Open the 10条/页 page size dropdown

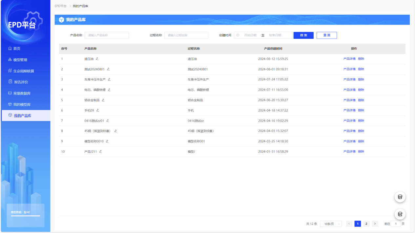[331, 224]
